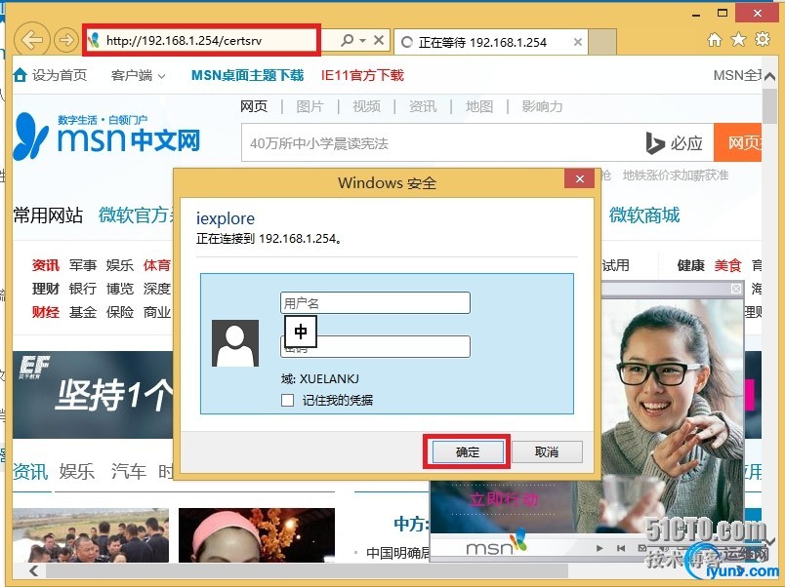Select the 娱乐 news section tab
Screen dimensions: 785x587
pyautogui.click(x=76, y=471)
